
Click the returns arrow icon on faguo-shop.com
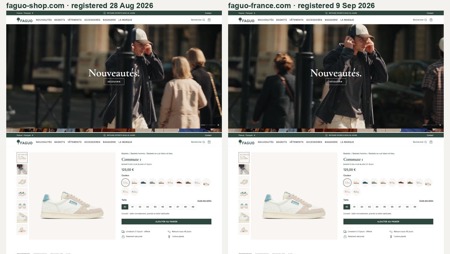coord(169,232)
